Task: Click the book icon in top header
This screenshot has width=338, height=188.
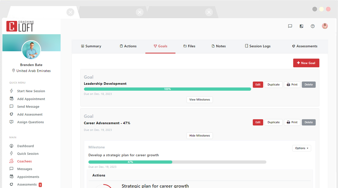Action: 301,26
